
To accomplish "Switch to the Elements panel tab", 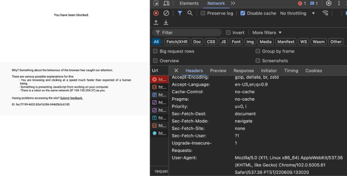I will pos(189,3).
